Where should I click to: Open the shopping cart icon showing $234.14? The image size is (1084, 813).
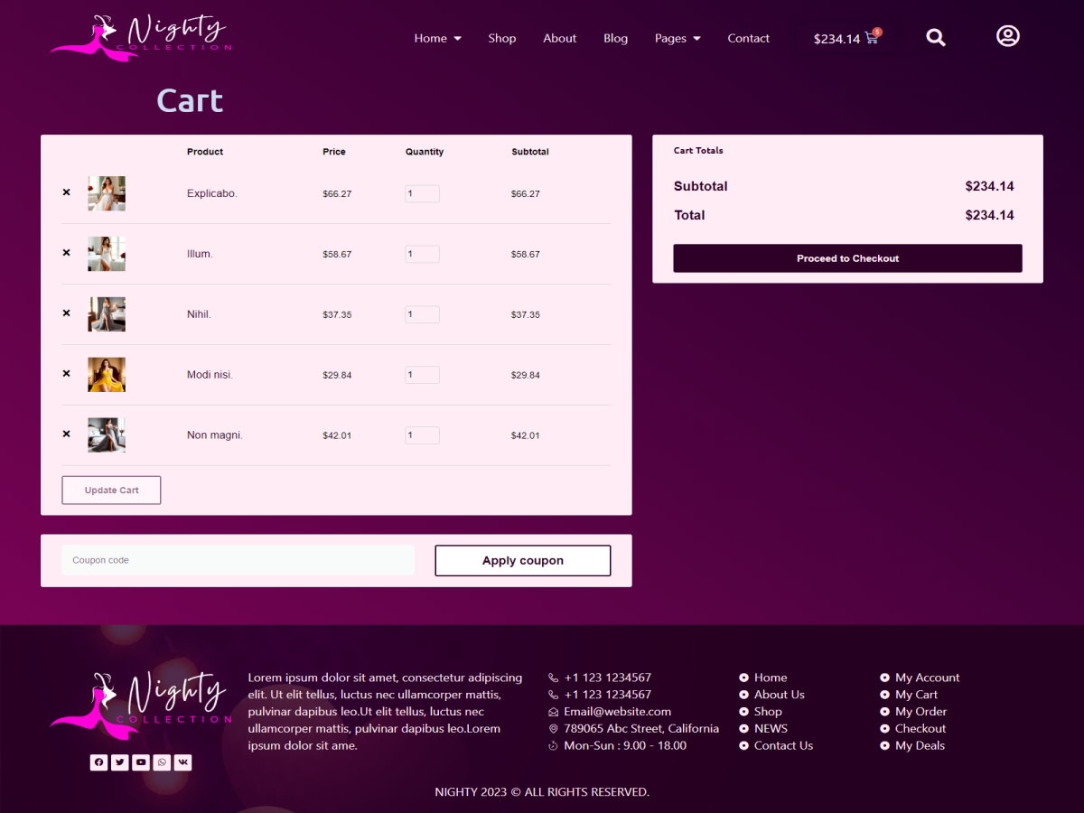[871, 38]
